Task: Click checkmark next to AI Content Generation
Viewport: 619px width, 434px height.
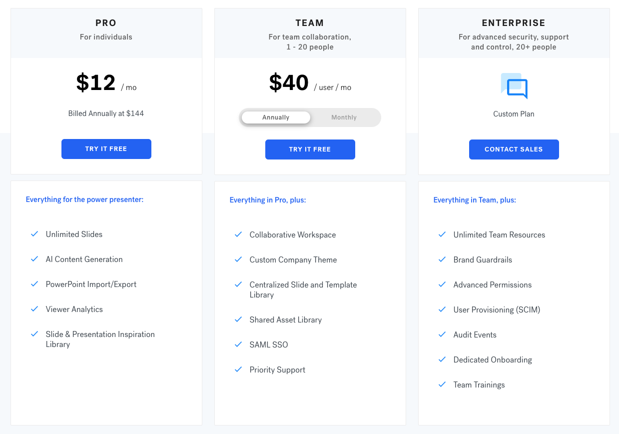Action: tap(34, 259)
